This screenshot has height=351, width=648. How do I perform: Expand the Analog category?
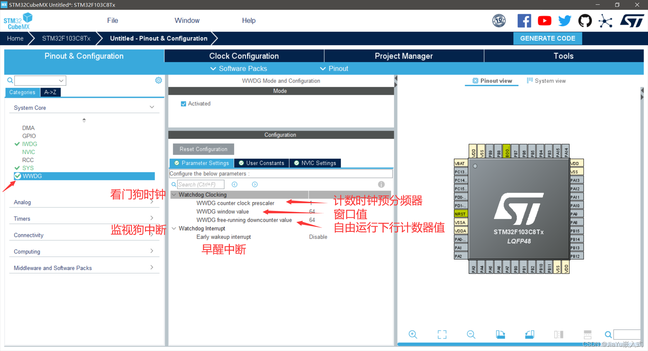point(84,202)
